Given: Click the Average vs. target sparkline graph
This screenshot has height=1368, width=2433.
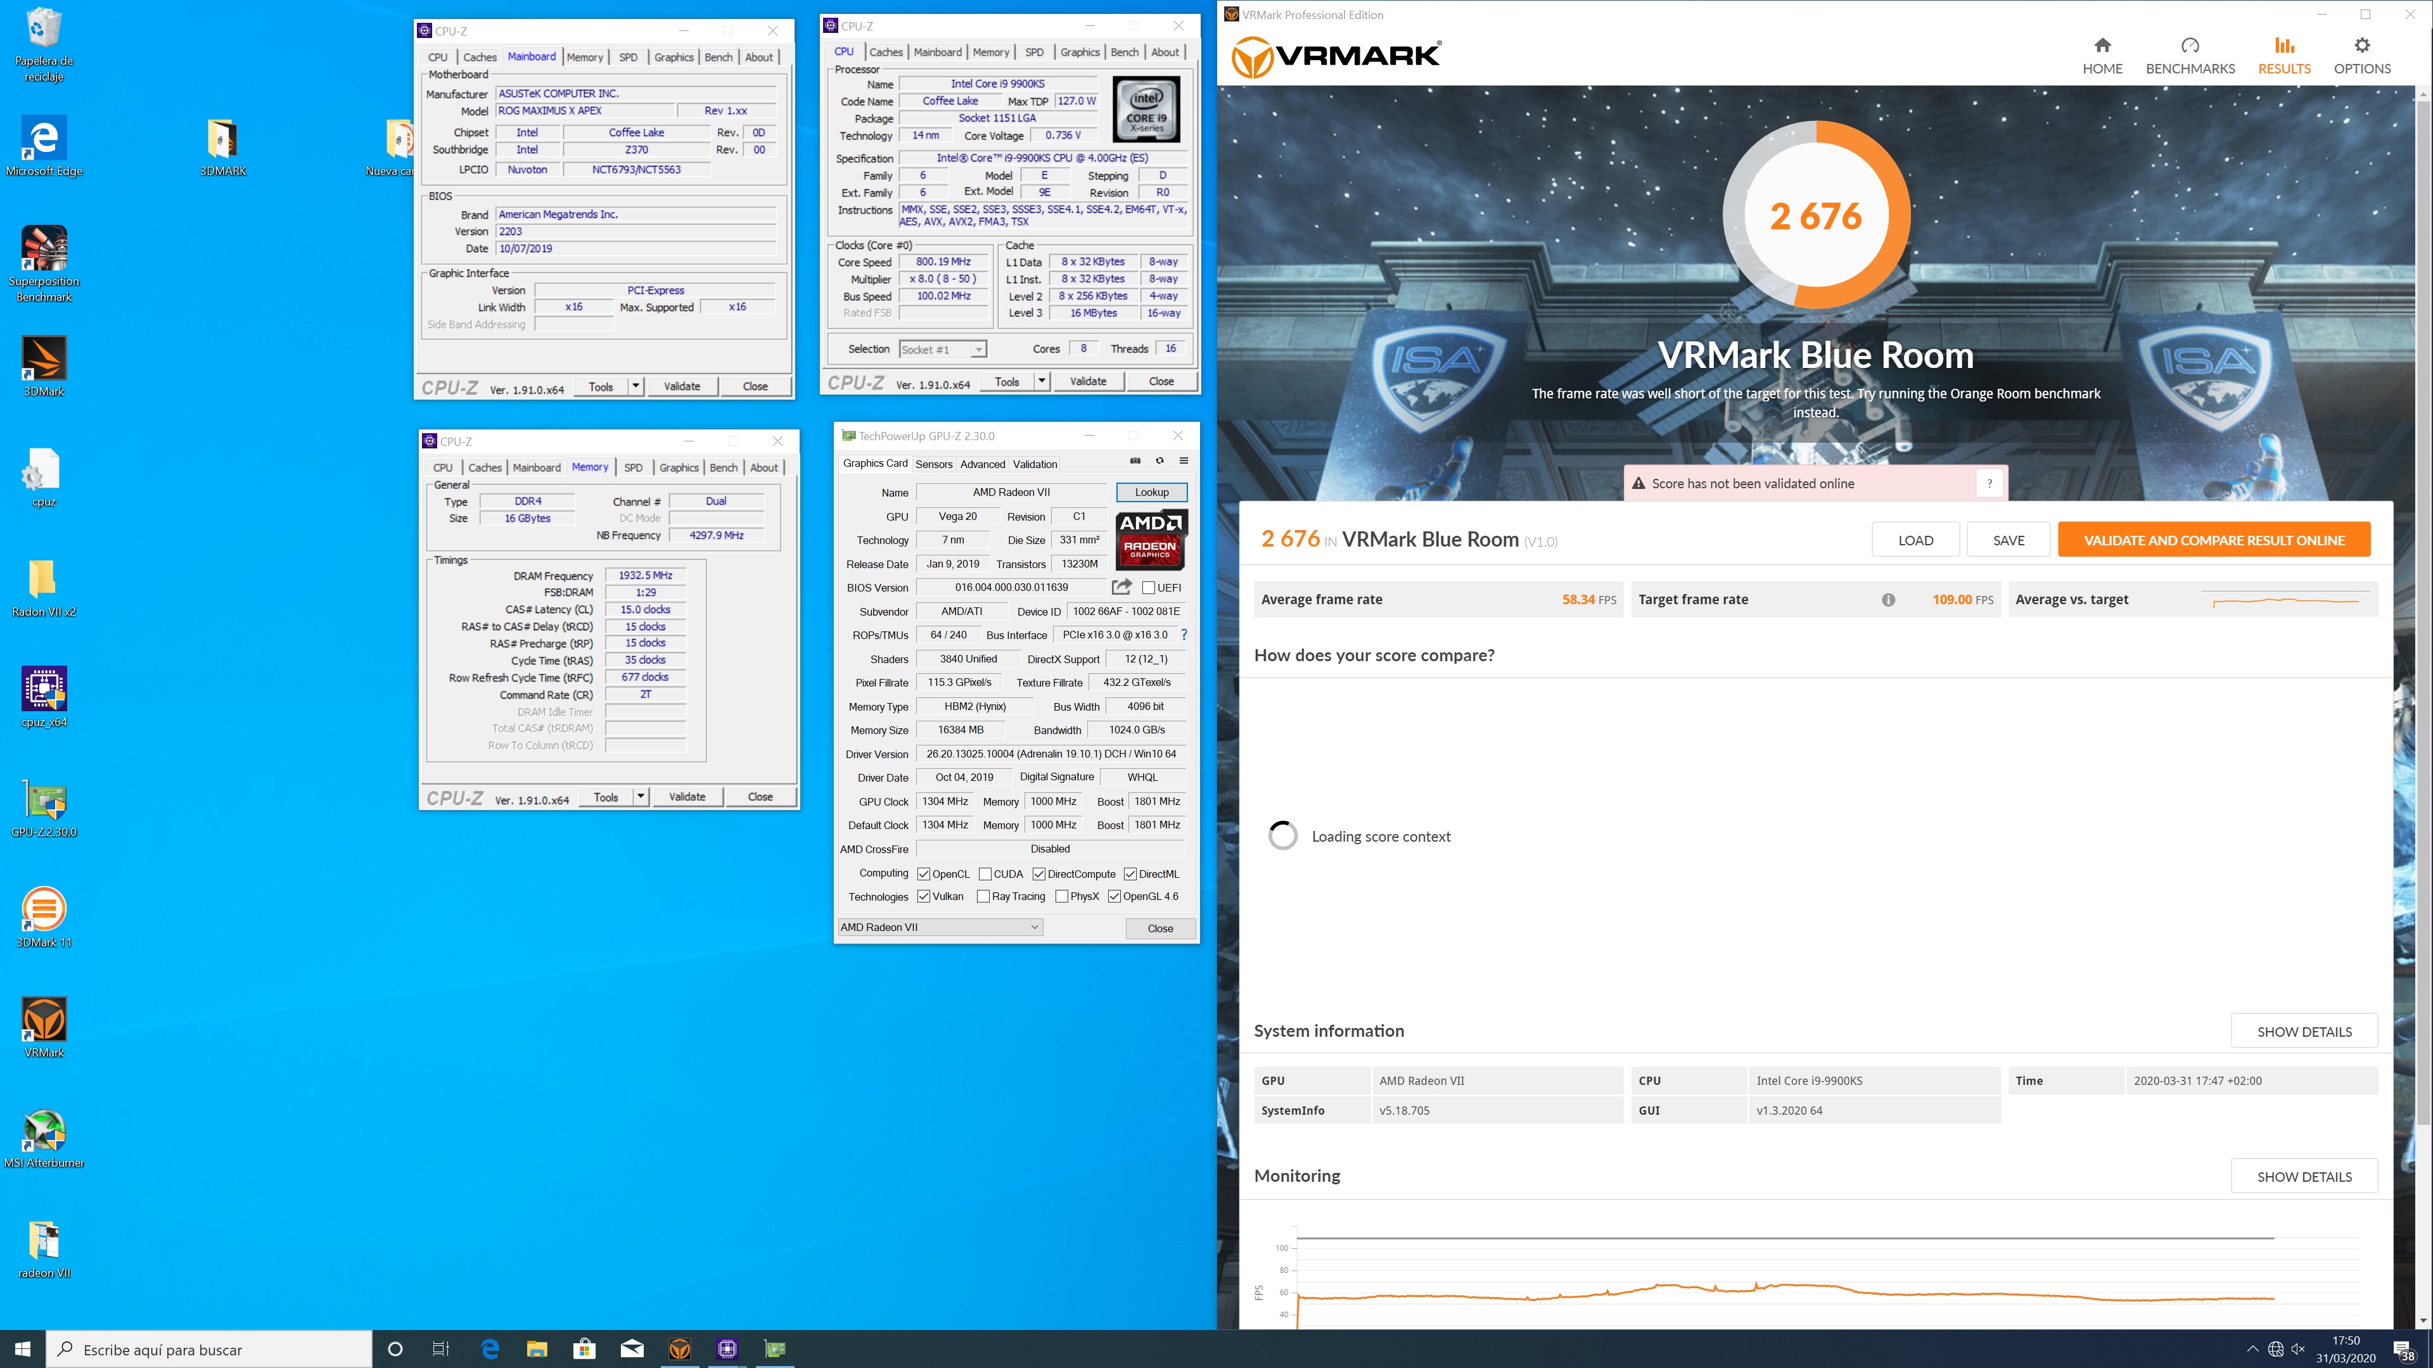Looking at the screenshot, I should click(2285, 600).
